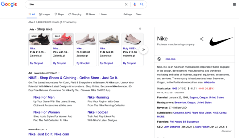Start voice search with the microphone icon

coord(134,4)
